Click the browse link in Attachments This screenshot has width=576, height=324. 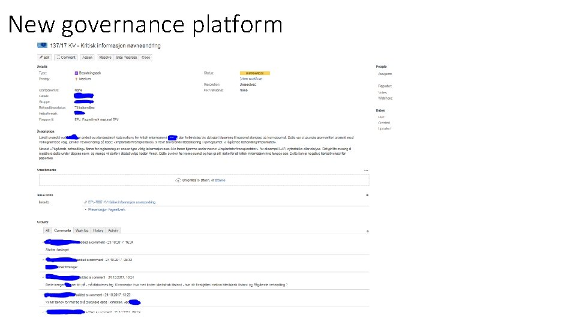click(x=220, y=181)
